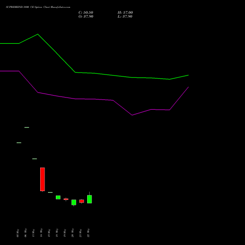Select the 11 May date label
The width and height of the screenshot is (245, 245).
coord(33,233)
